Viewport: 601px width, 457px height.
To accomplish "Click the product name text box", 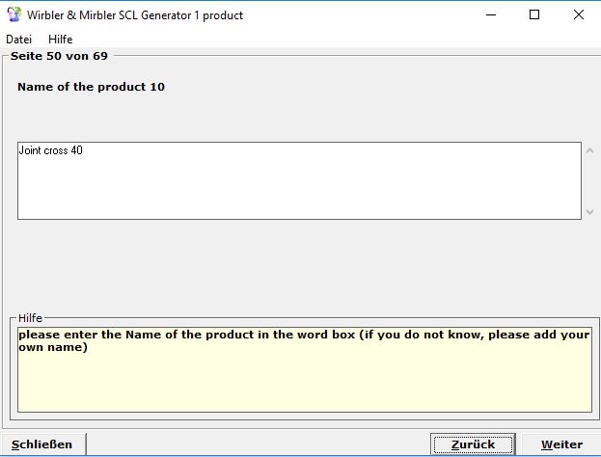I will 299,181.
